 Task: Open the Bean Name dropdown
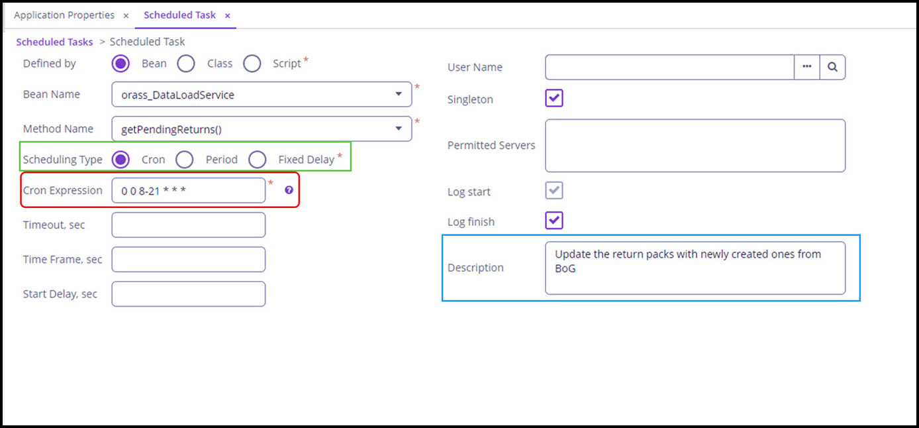[x=400, y=94]
